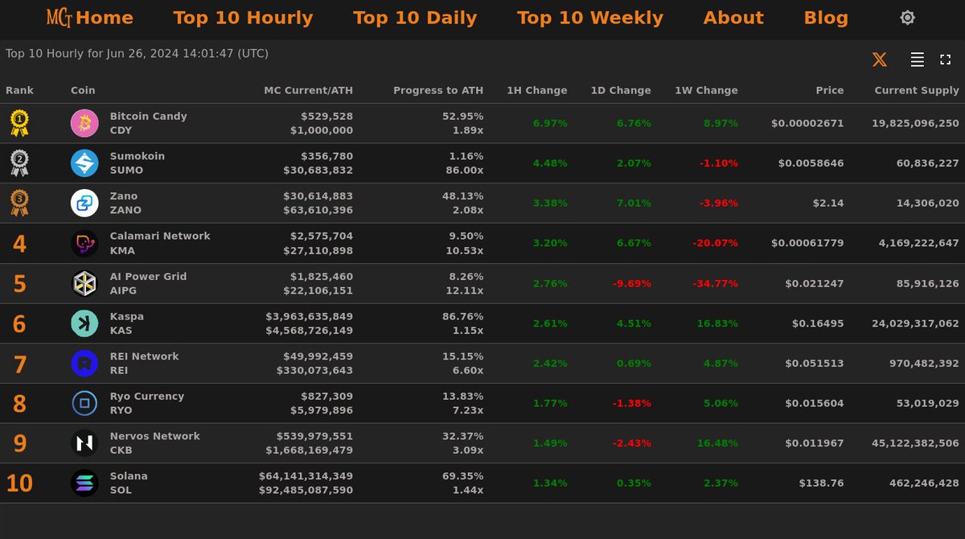
Task: Open the list view hamburger icon
Action: [x=917, y=60]
